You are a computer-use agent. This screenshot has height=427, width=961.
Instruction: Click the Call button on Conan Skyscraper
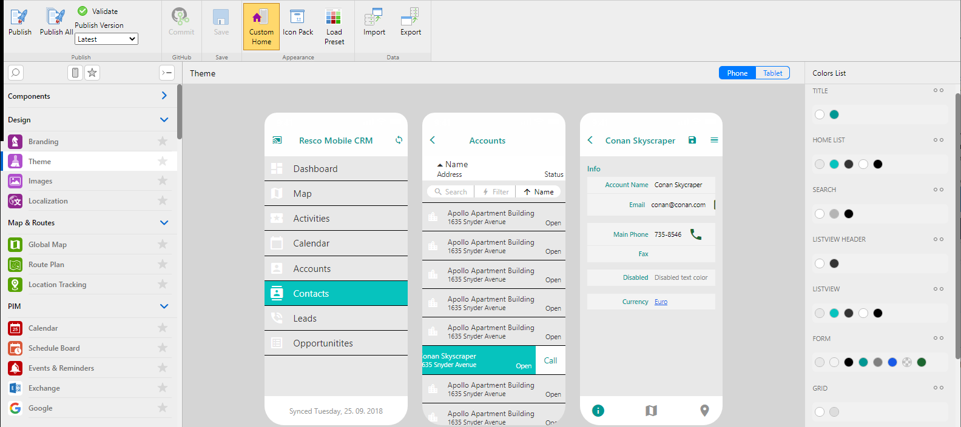550,360
